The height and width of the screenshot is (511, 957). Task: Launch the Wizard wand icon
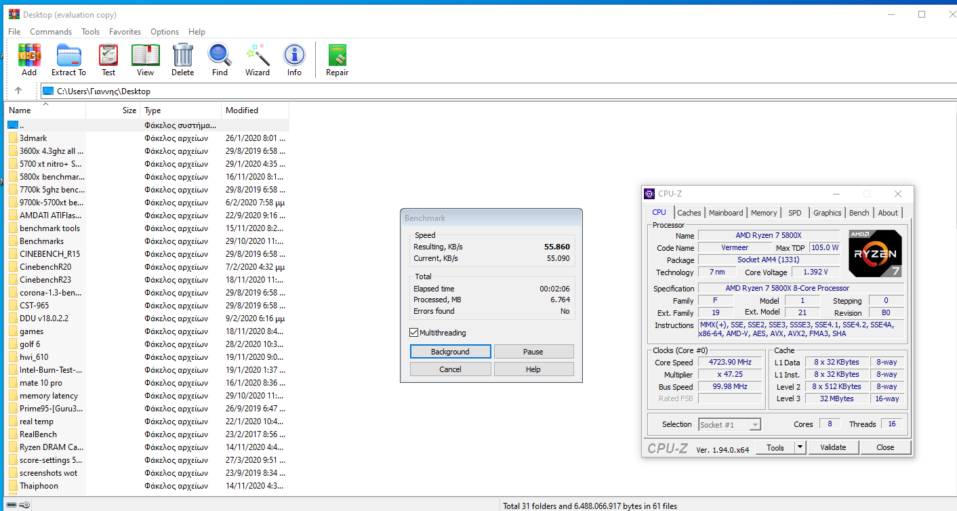pos(258,55)
